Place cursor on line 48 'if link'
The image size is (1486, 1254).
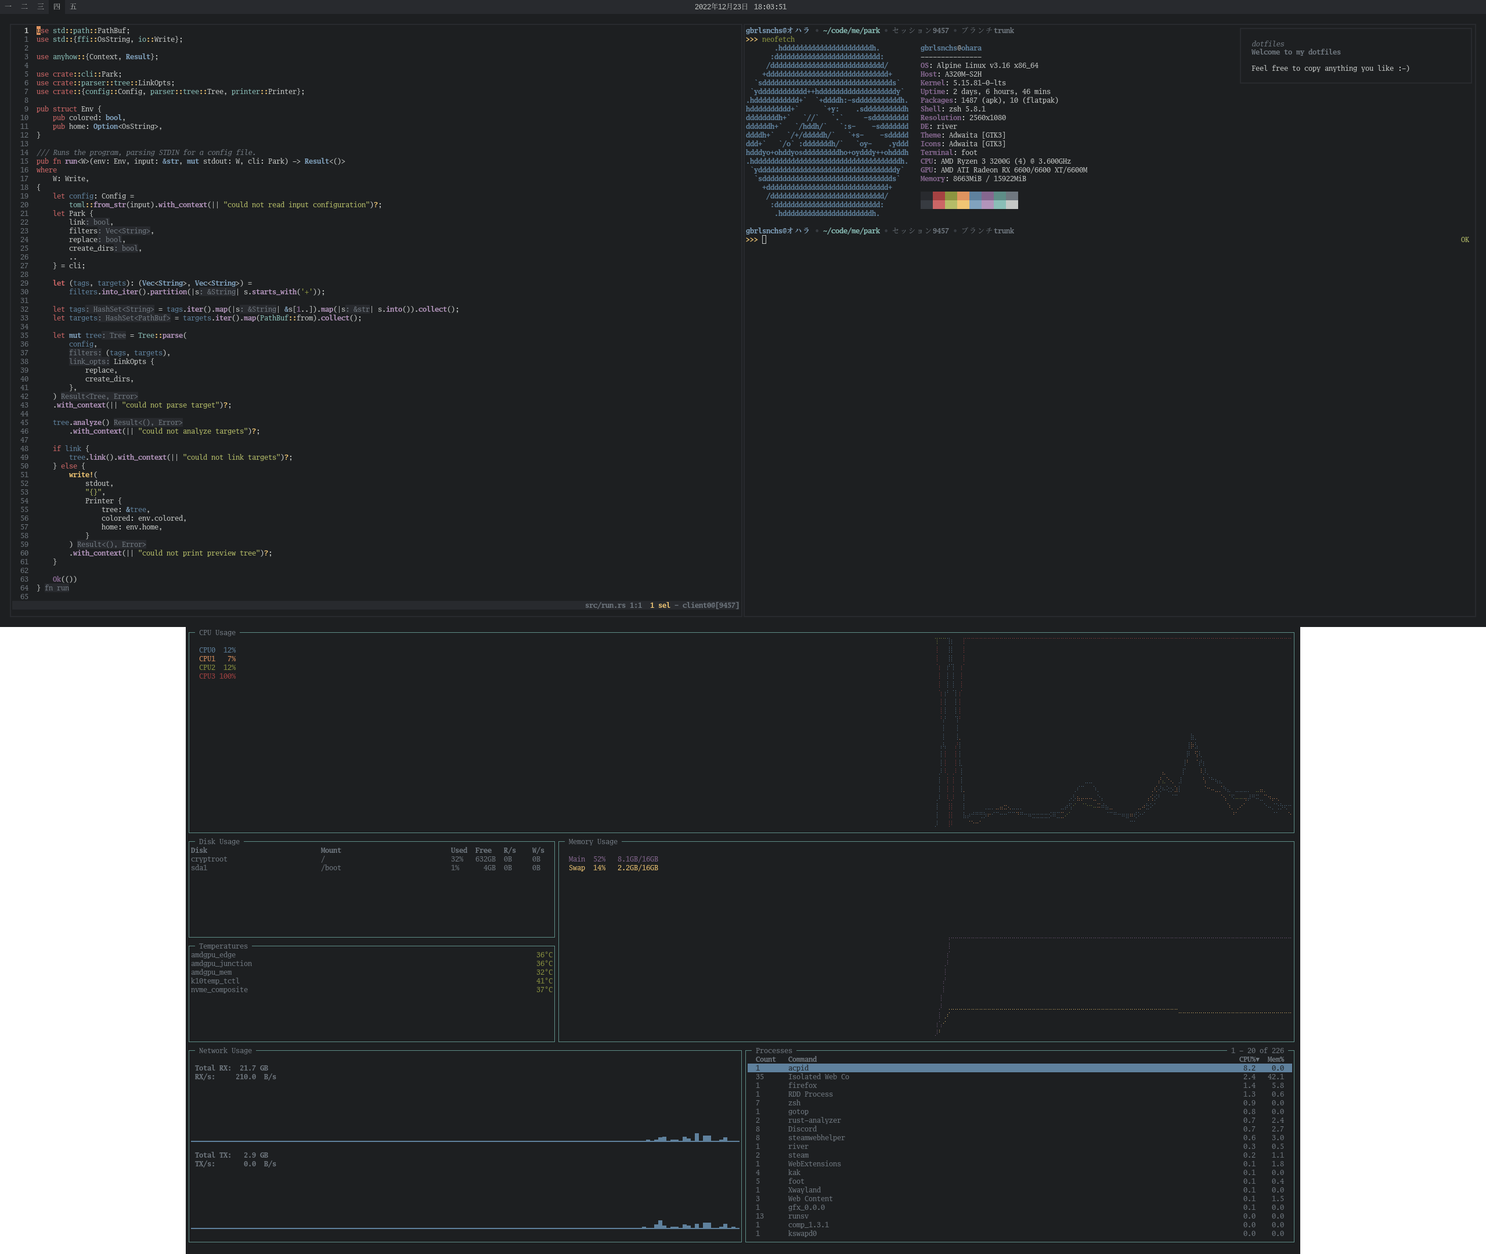click(x=67, y=449)
